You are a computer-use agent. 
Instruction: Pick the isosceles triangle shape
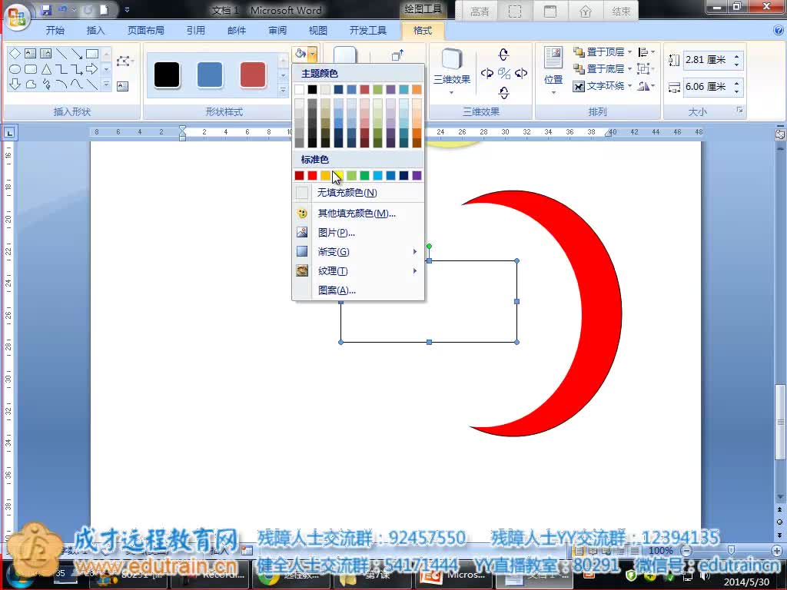(x=46, y=69)
